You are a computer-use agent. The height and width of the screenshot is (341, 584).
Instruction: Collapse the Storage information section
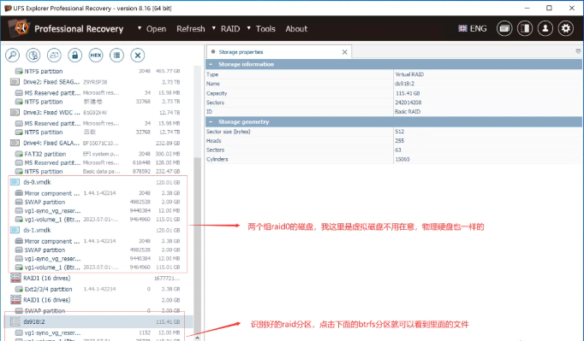pyautogui.click(x=211, y=64)
